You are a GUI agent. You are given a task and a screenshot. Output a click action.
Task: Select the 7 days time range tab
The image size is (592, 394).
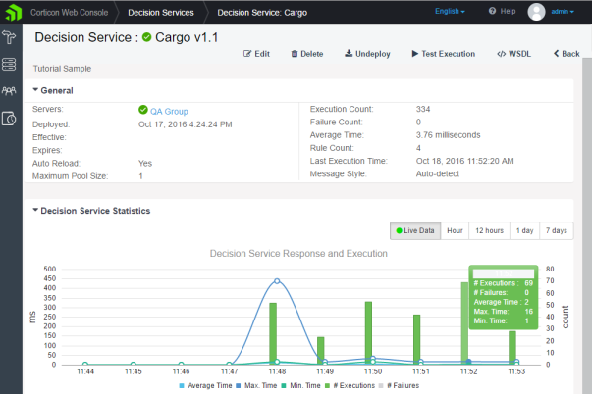click(557, 230)
